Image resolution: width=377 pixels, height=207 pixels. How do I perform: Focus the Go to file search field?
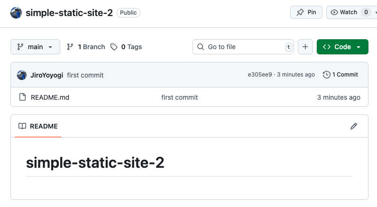(x=242, y=47)
